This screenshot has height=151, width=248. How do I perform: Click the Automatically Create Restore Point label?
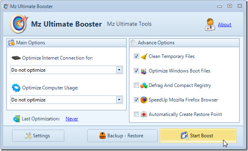(x=185, y=114)
